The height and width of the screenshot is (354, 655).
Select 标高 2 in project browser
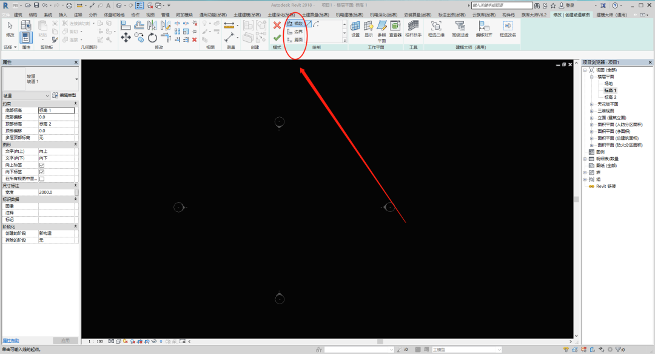(x=610, y=97)
